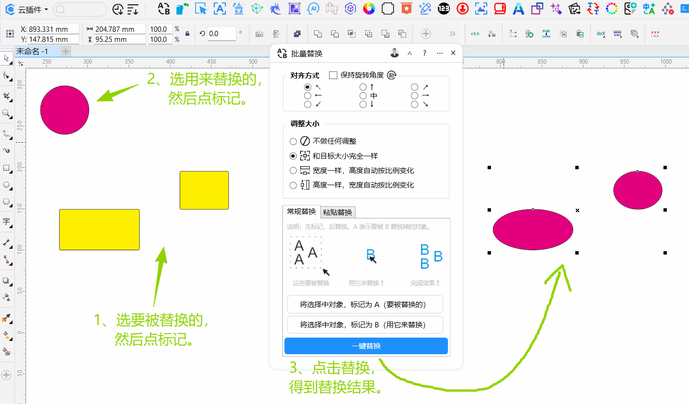Expand the property bar overflow chevrons
689x404 pixels.
[x=452, y=34]
